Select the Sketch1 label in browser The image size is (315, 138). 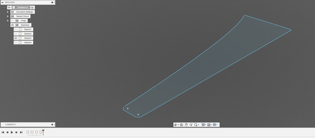pos(28,29)
